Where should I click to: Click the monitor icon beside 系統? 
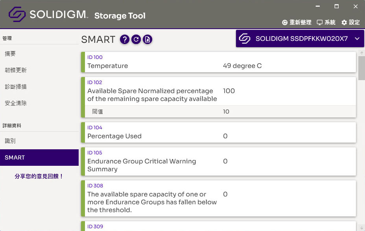tap(320, 22)
